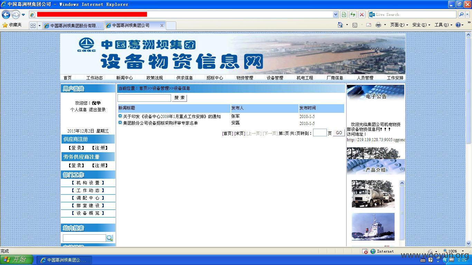The width and height of the screenshot is (472, 265).
Task: Click the Refresh page icon
Action: [353, 14]
